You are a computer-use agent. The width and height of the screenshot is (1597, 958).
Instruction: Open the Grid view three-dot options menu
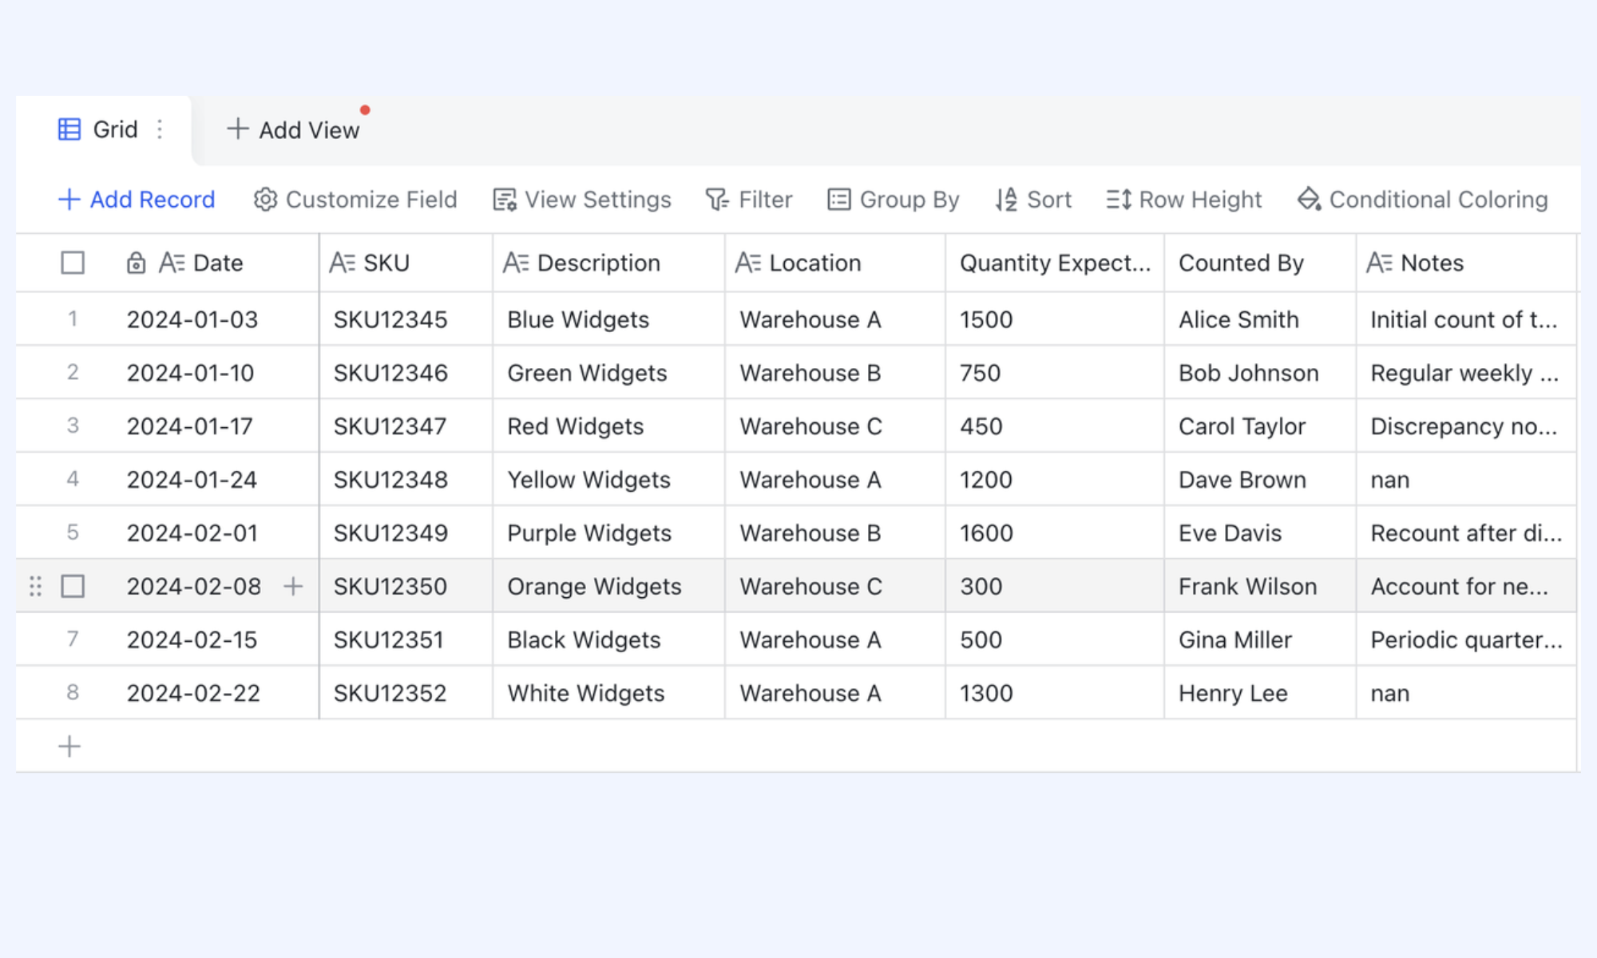click(x=160, y=129)
